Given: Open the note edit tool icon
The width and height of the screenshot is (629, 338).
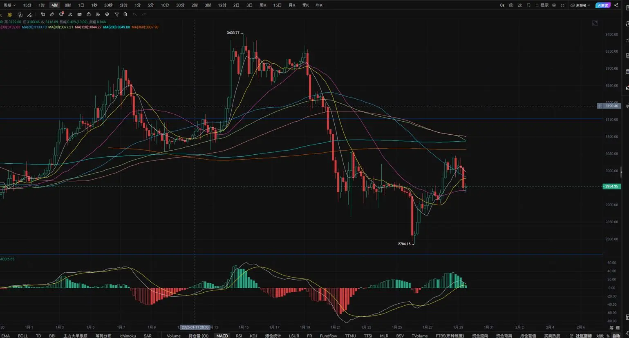Looking at the screenshot, I should click(x=98, y=15).
